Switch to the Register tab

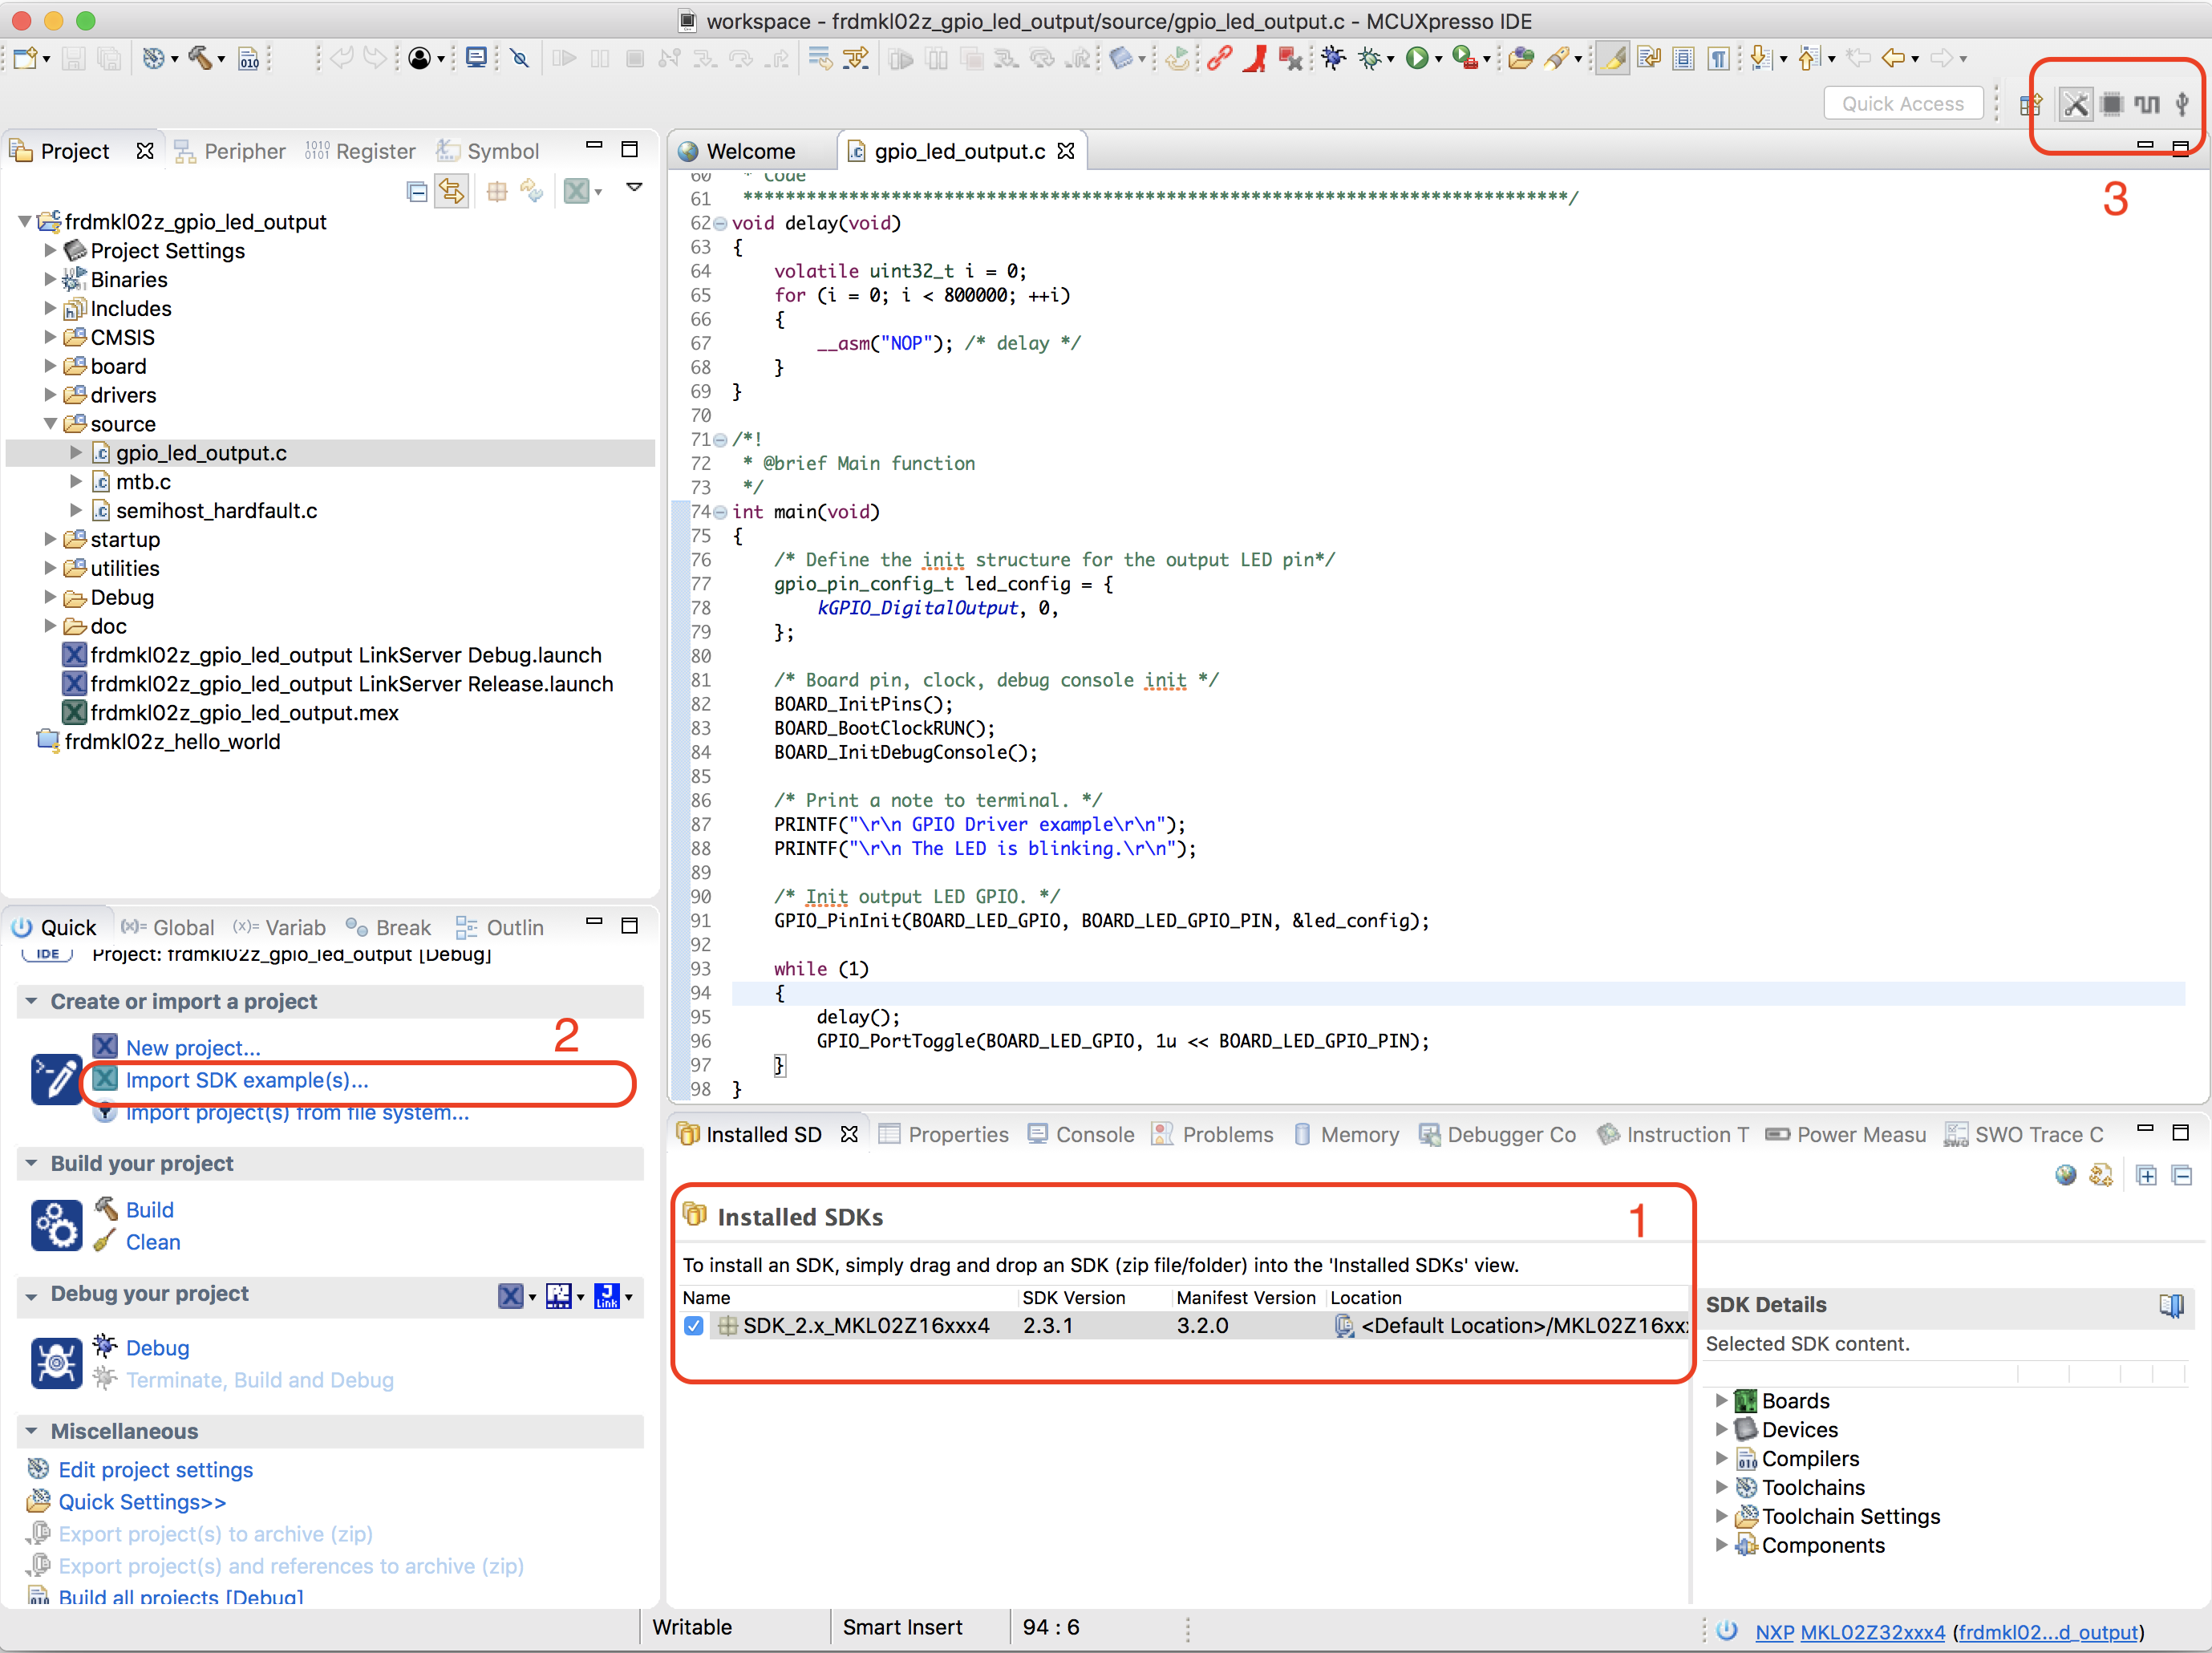click(x=360, y=151)
